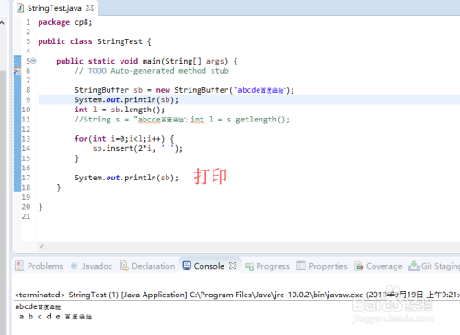Click the first console output line 'abcde'
This screenshot has width=460, height=335.
point(38,306)
